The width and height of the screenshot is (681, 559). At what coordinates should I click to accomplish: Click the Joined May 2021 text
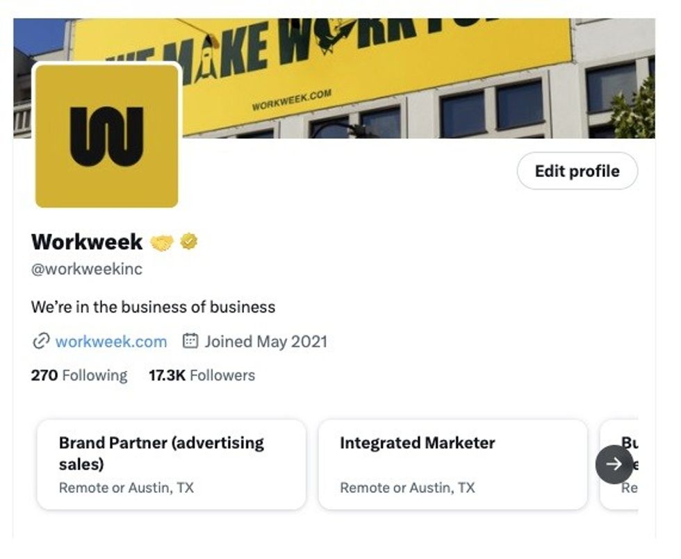(x=265, y=342)
